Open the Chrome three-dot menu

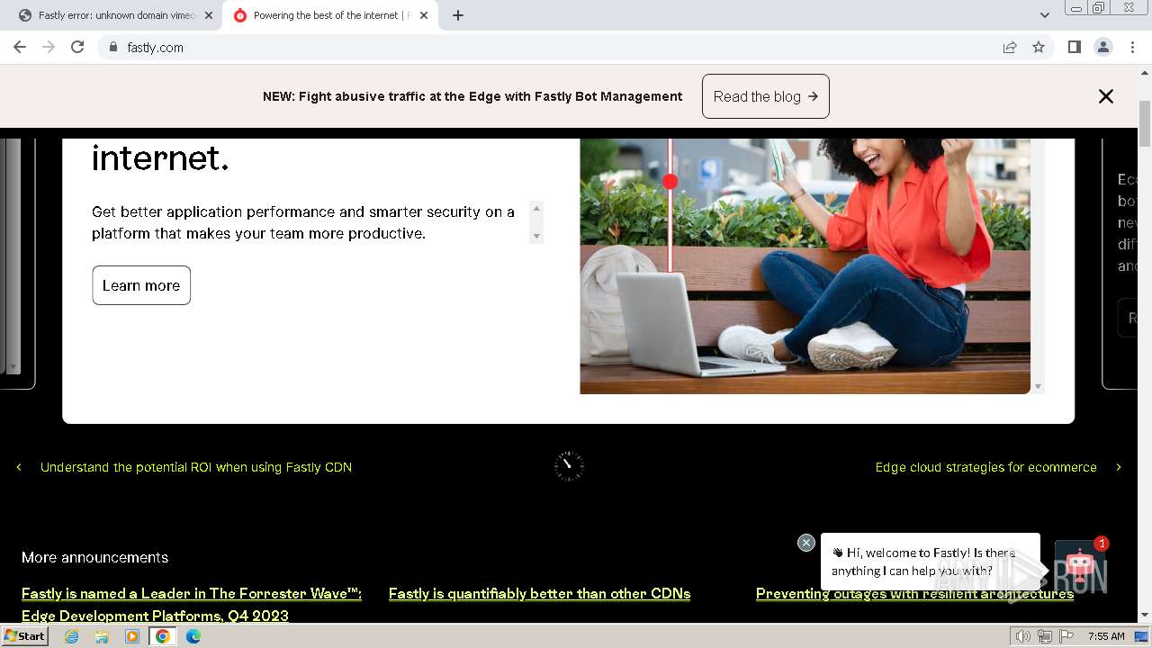1132,47
